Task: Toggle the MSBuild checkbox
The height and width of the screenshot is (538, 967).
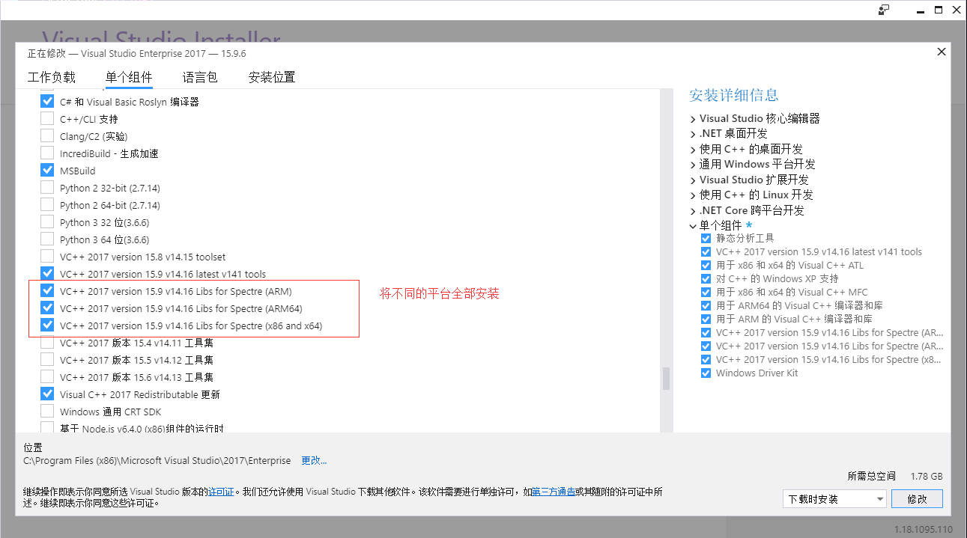Action: pos(47,171)
